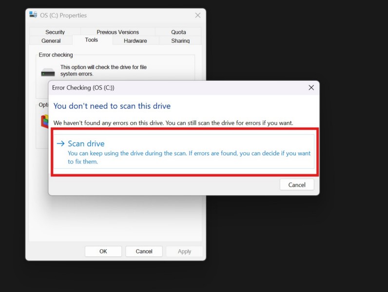Click the text "We haven't found any errors on this drive"
Viewport: 388px width, 292px height.
pos(108,123)
